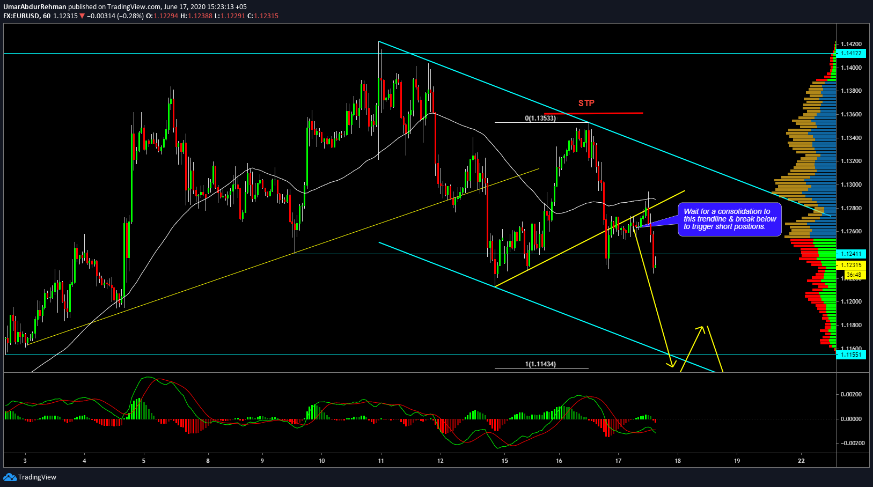This screenshot has width=873, height=487.
Task: Click the 1(1.11434) fib level label
Action: coord(540,364)
